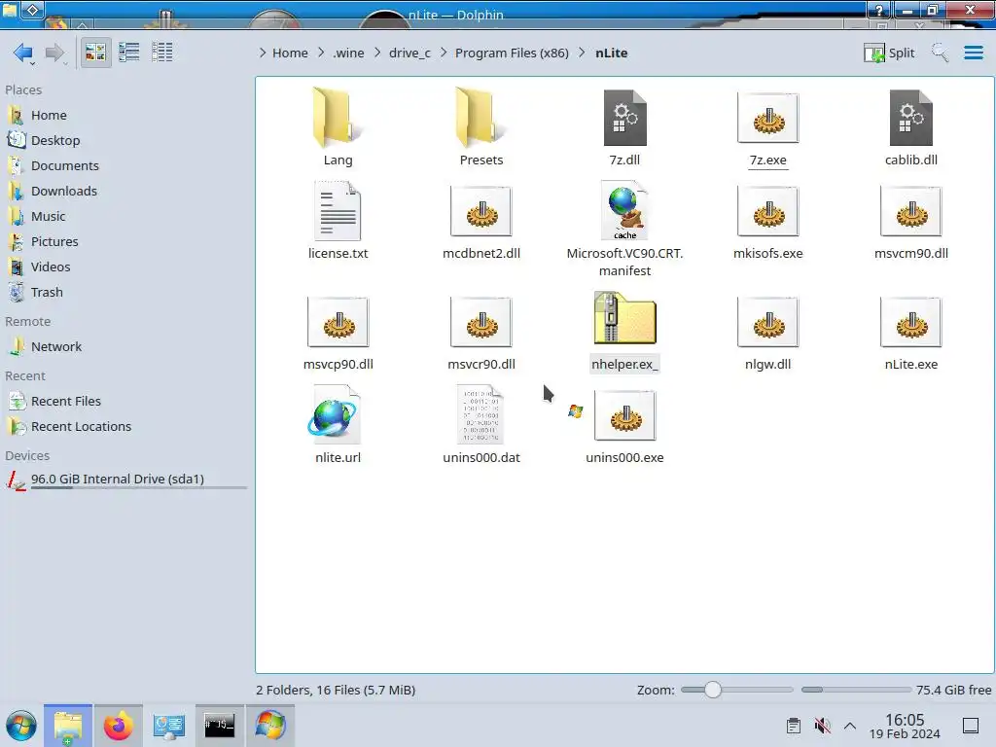Go to .wine in breadcrumb

tap(348, 53)
